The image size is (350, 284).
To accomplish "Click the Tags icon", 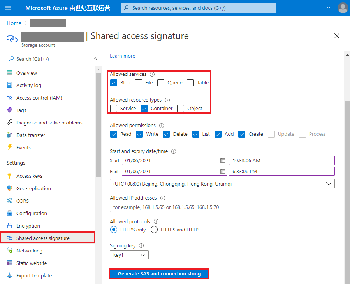I will 9,110.
